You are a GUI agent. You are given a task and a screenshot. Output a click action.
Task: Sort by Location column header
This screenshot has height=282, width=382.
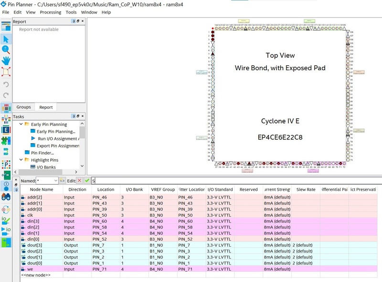tap(106, 189)
